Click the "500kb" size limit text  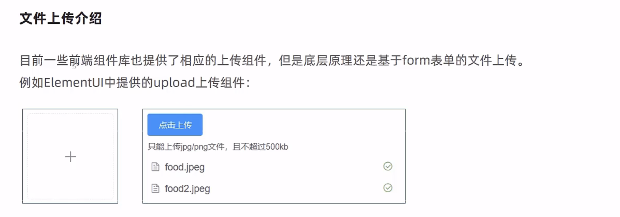tap(277, 147)
